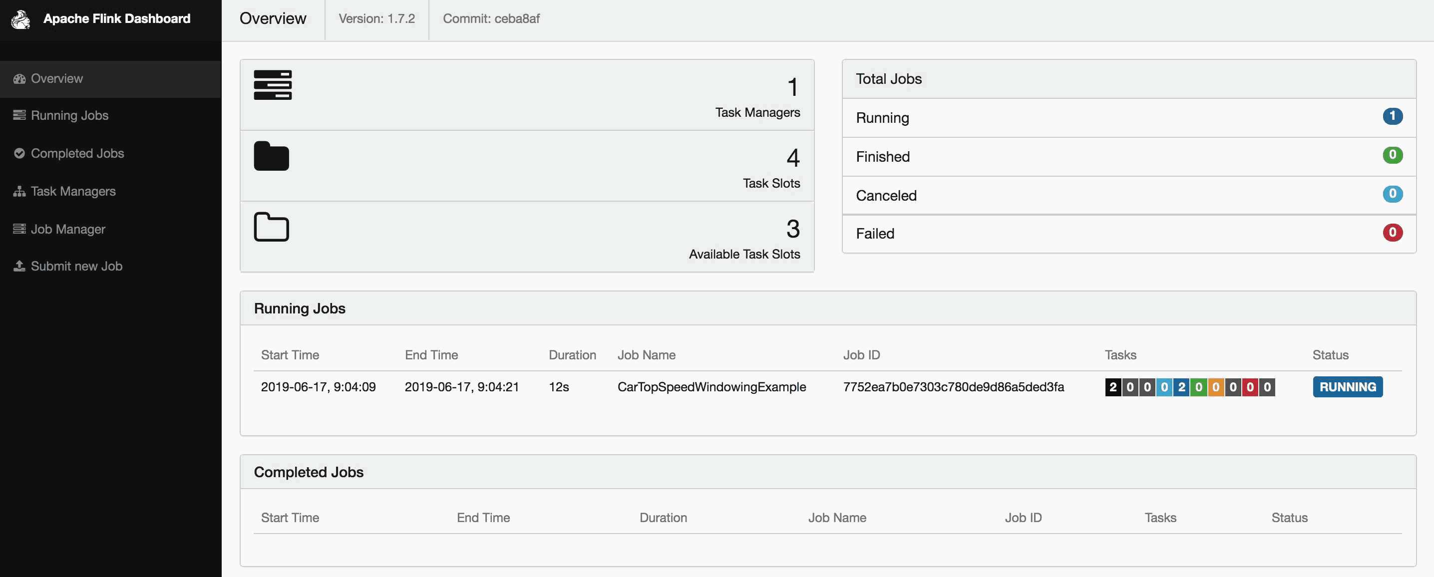Viewport: 1434px width, 577px height.
Task: Click the start time 2019-06-17, 9:04:09
Action: [319, 387]
